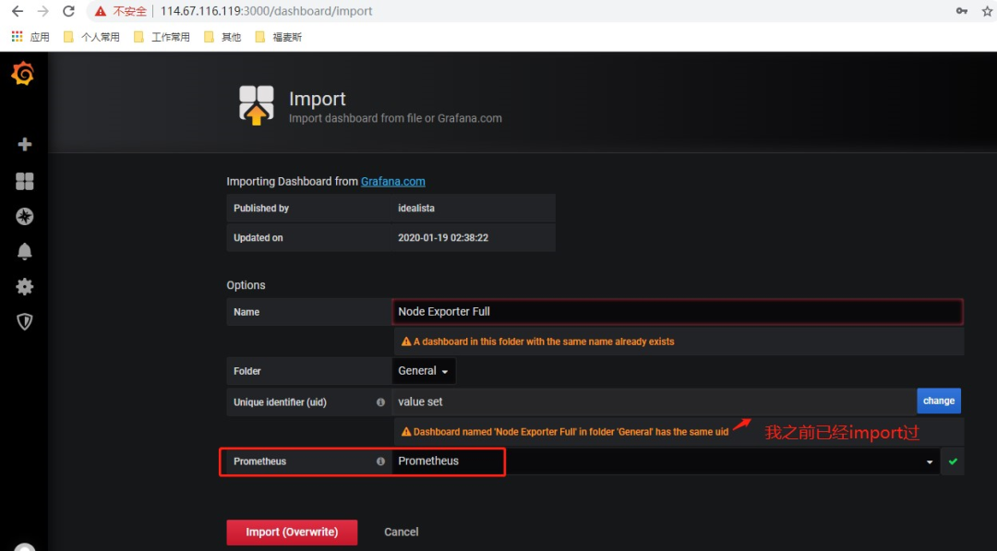Click the browser forward arrow
This screenshot has height=551, width=997.
(x=42, y=11)
